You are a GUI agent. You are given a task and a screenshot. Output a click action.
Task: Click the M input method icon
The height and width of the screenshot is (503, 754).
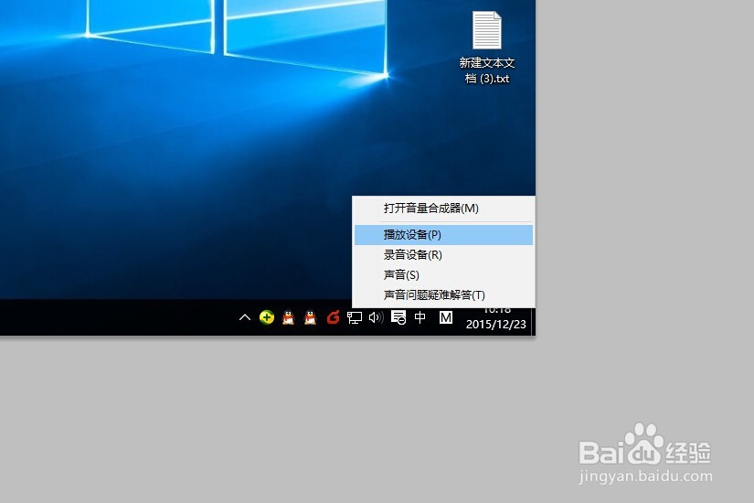(446, 317)
